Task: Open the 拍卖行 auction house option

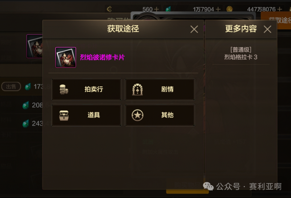Action: [86, 89]
